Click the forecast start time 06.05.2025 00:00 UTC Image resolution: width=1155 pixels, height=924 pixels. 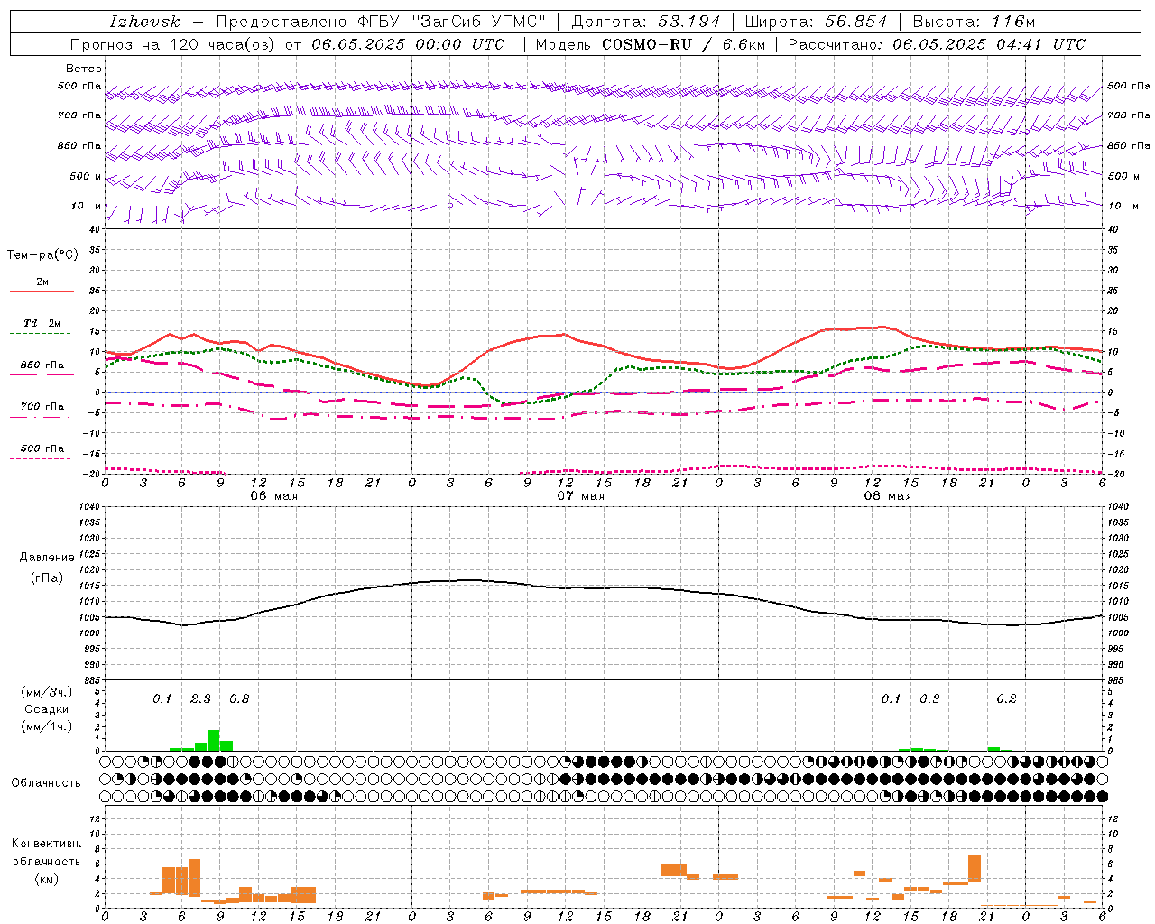pos(409,44)
